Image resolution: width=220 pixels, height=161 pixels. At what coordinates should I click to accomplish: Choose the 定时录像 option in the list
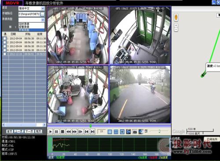click(x=31, y=24)
